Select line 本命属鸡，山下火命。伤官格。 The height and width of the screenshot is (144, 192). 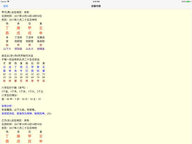pos(19,110)
